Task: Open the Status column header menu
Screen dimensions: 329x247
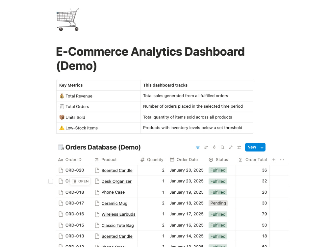Action: (221, 160)
